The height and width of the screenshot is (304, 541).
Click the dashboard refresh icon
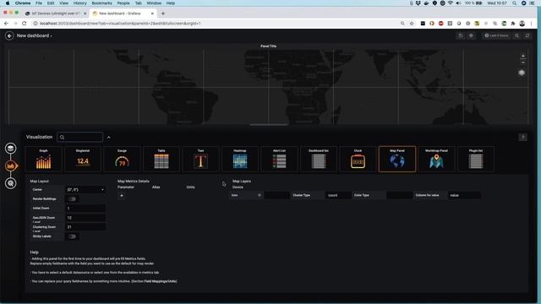[x=527, y=35]
